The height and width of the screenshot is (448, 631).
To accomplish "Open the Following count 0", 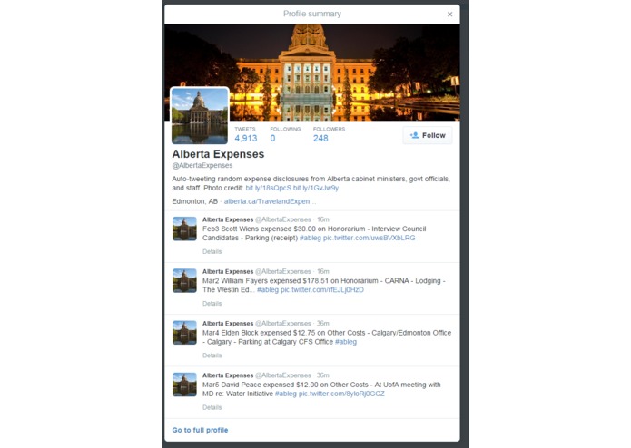I will point(285,134).
